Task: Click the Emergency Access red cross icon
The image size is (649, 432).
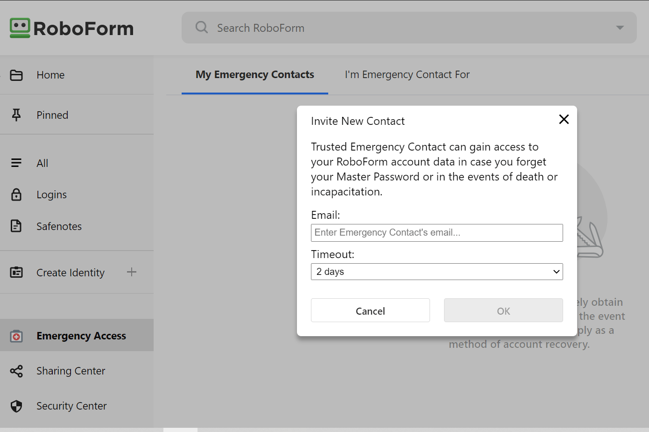Action: tap(17, 336)
